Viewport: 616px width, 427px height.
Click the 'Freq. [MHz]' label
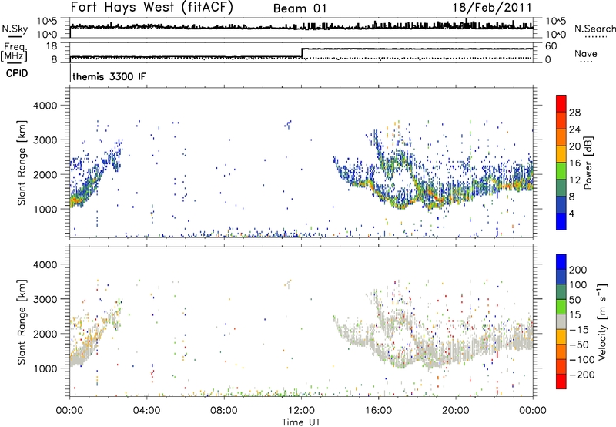(15, 52)
